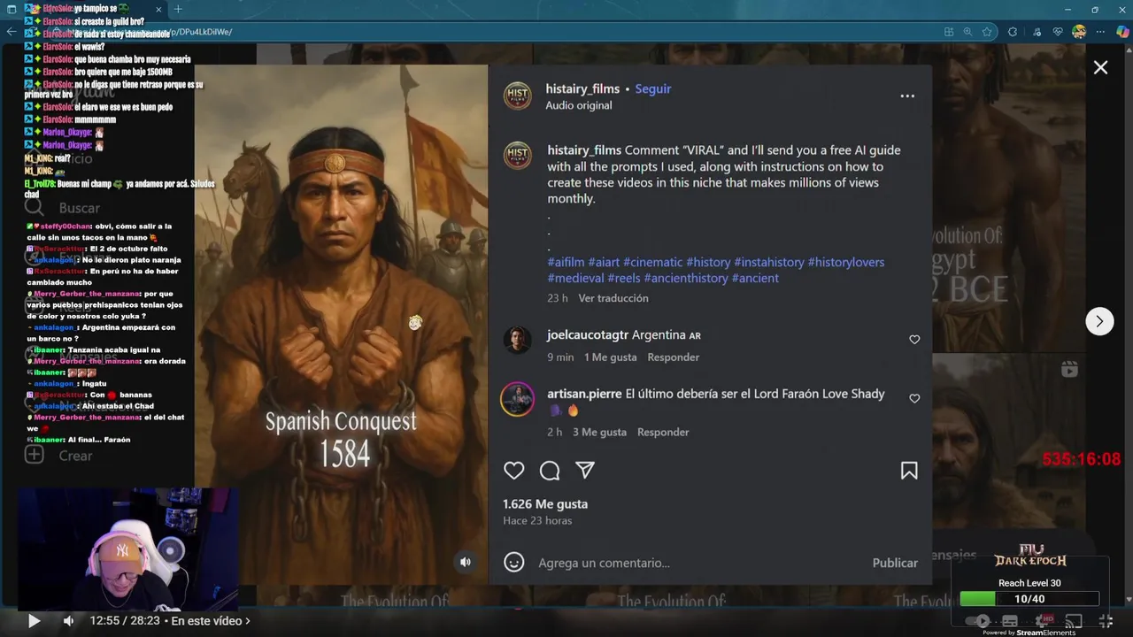This screenshot has width=1133, height=637.
Task: Open the #cinematic hashtag
Action: coord(652,262)
